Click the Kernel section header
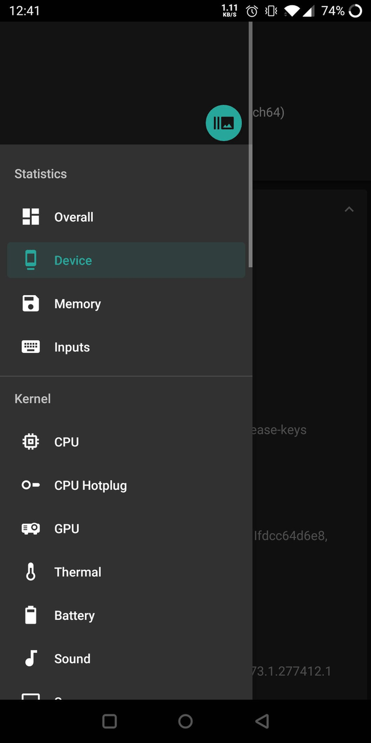Viewport: 371px width, 743px height. click(32, 398)
